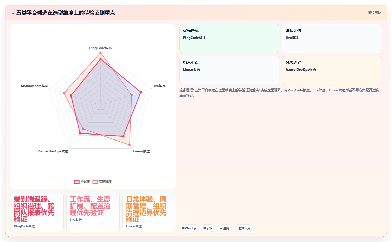Image resolution: width=392 pixels, height=242 pixels.
Task: Toggle the 实施难度 legend swatch
Action: pos(95,182)
